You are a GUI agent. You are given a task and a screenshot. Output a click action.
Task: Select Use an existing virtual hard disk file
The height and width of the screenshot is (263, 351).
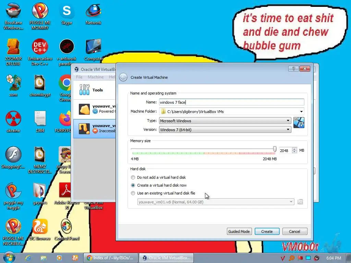(x=133, y=193)
